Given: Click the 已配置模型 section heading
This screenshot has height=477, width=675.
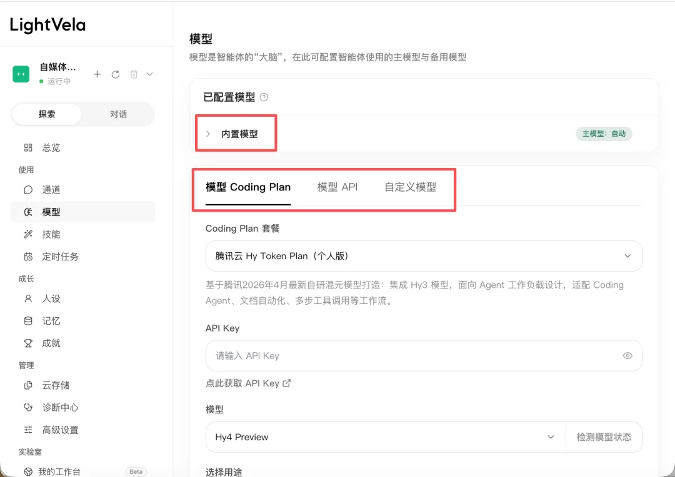Looking at the screenshot, I should click(x=229, y=97).
